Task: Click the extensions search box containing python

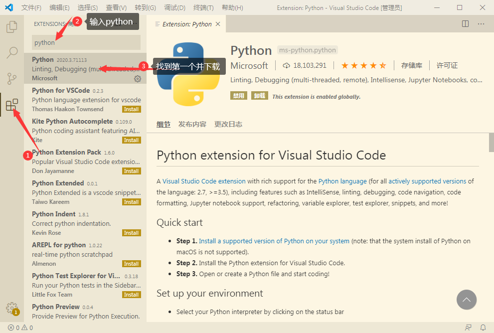Action: [86, 43]
